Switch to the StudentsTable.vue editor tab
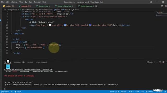This screenshot has width=167, height=93. tap(64, 6)
